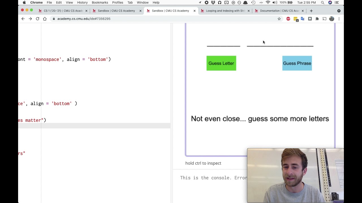This screenshot has height=203, width=362.
Task: Bookmark this page with the star icon
Action: pos(279,19)
